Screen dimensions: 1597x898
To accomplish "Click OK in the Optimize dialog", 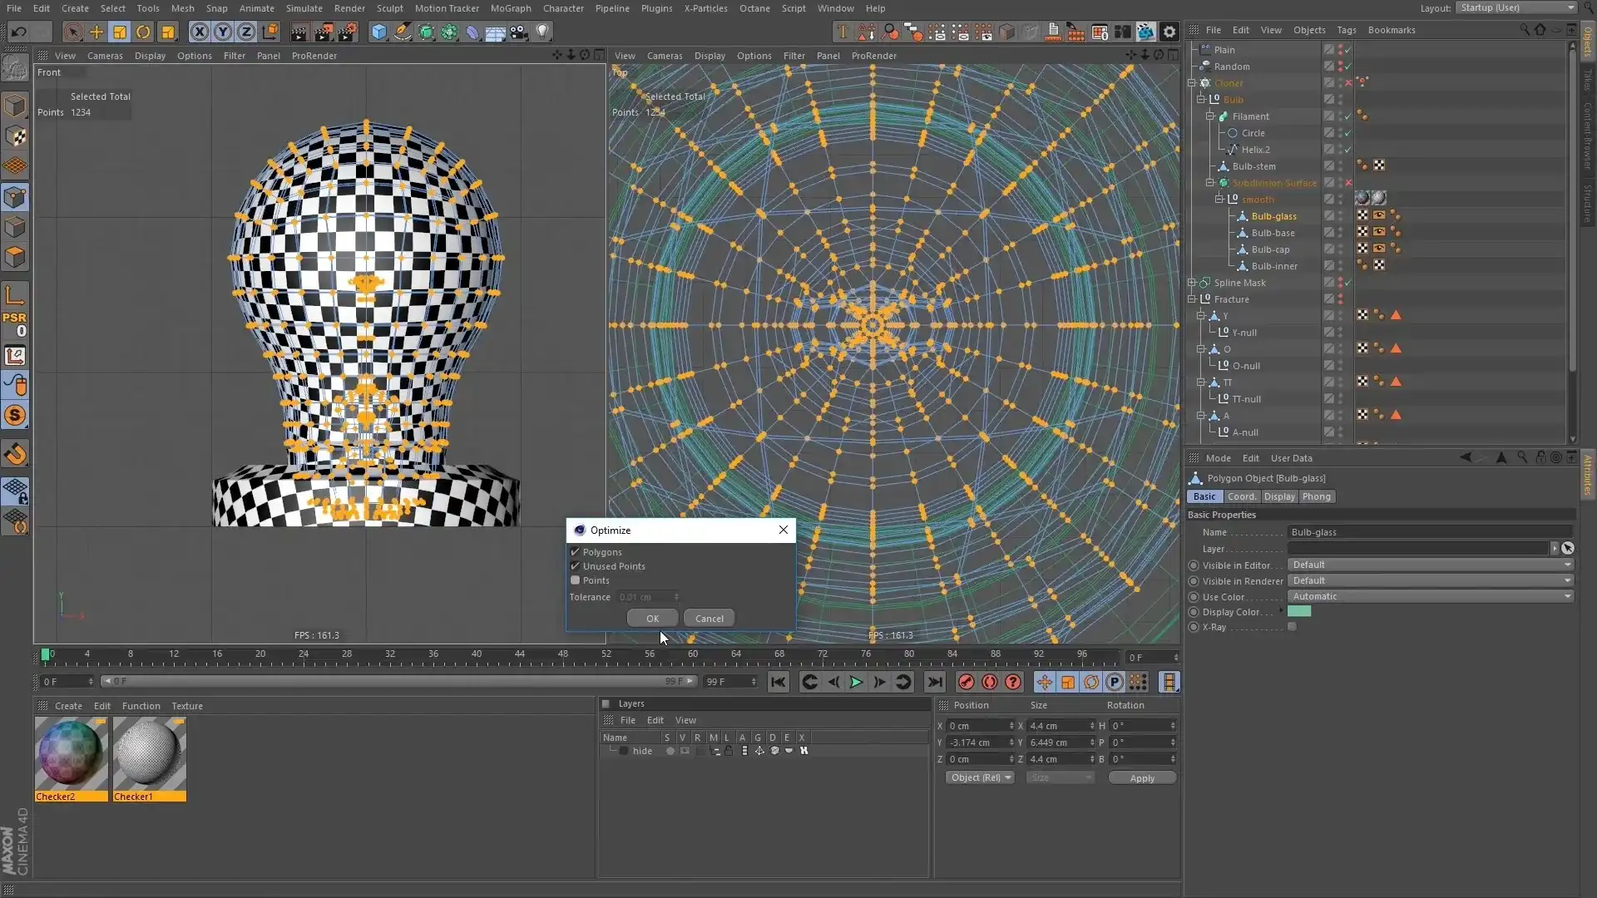I will pos(652,618).
